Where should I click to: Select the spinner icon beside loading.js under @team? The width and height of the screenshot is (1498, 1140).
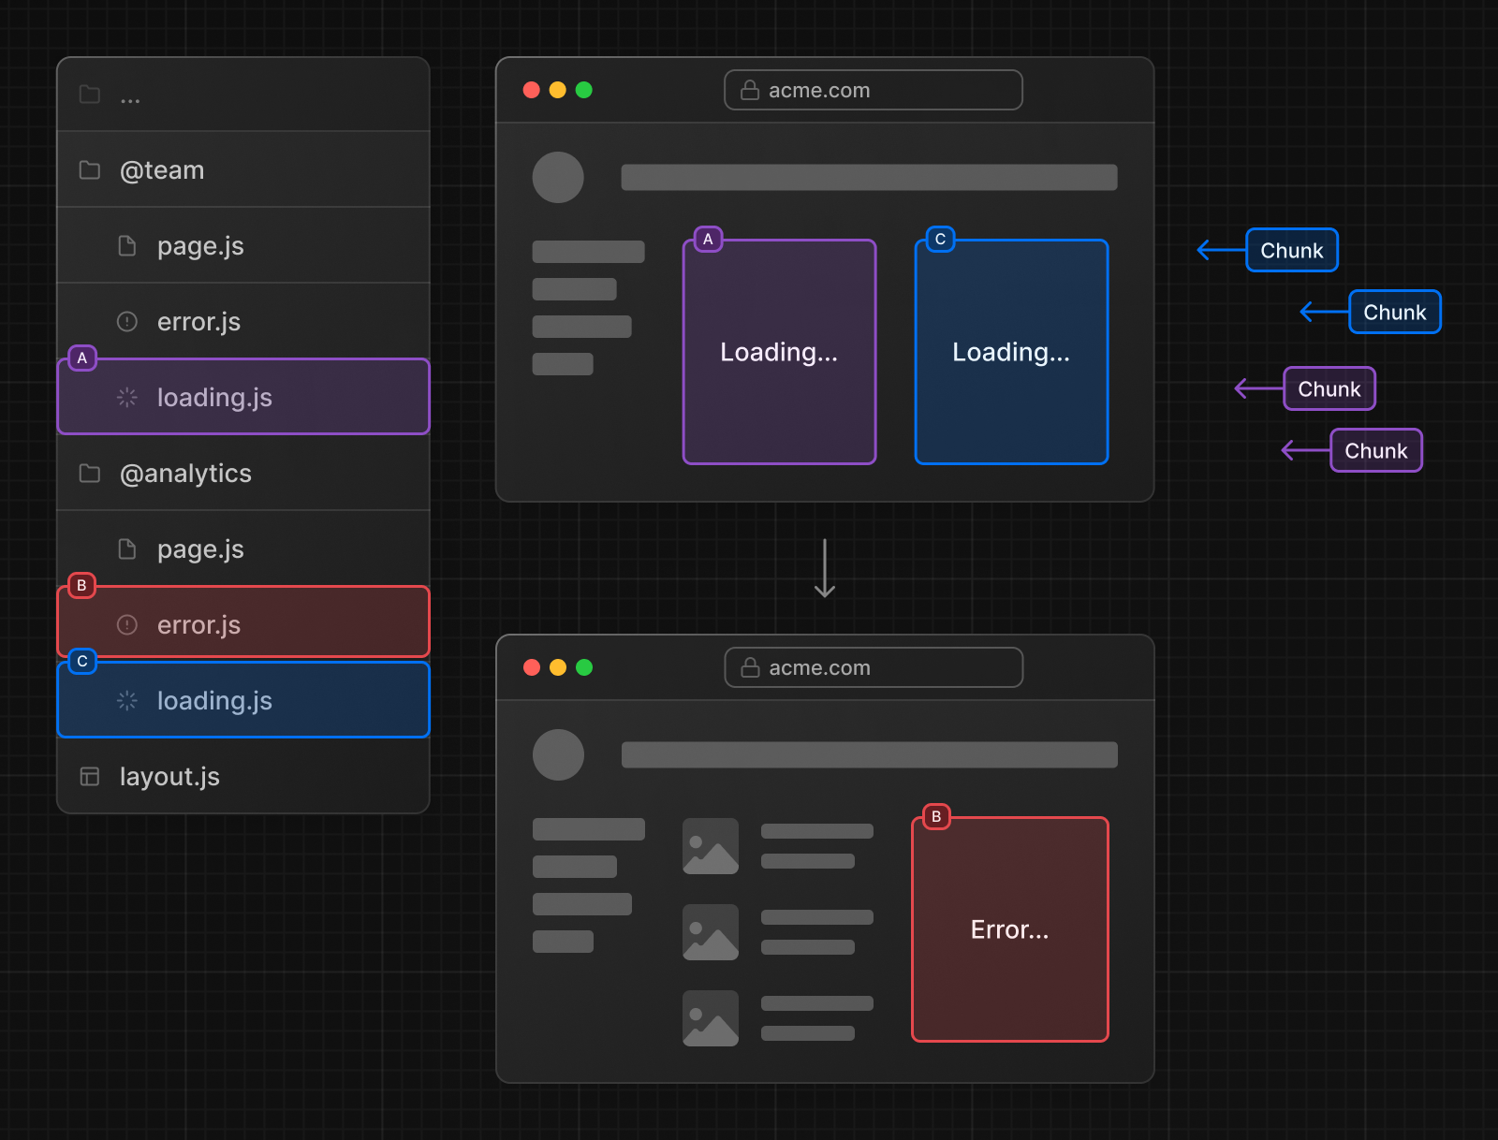125,397
